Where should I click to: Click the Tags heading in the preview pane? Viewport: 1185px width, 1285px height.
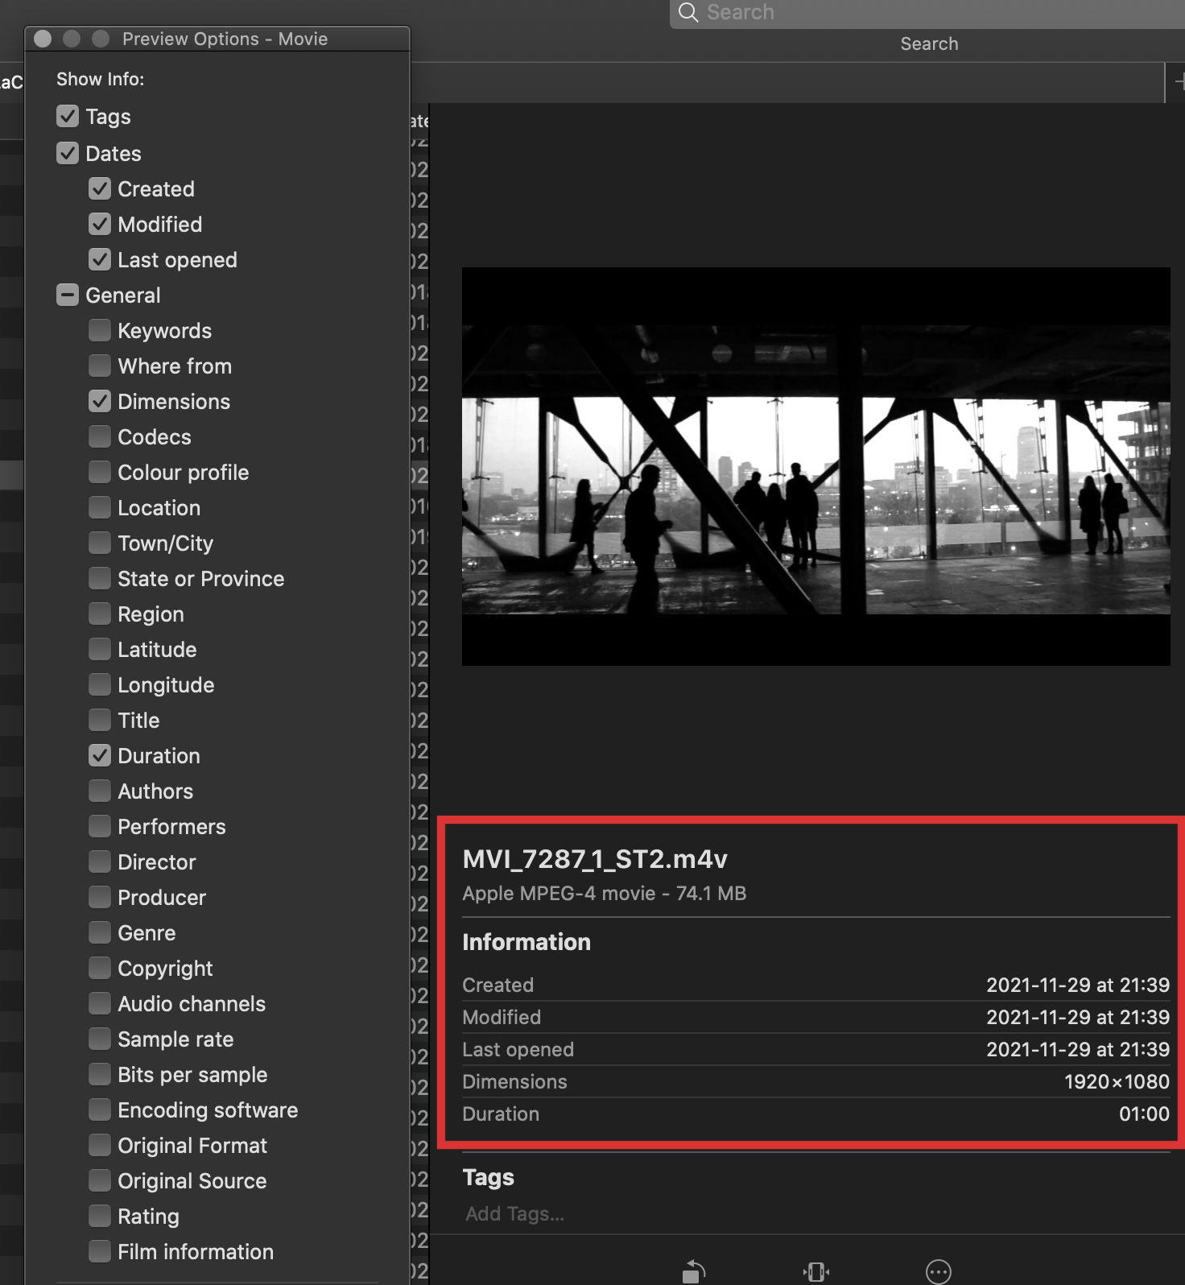point(489,1178)
